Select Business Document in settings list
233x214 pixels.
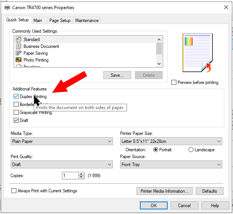[x=86, y=46]
